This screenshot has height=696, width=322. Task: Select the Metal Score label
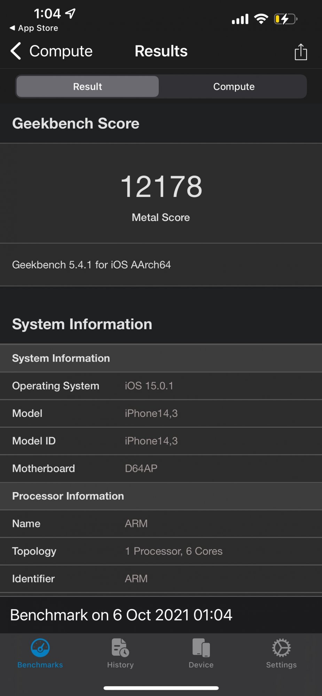tap(161, 217)
